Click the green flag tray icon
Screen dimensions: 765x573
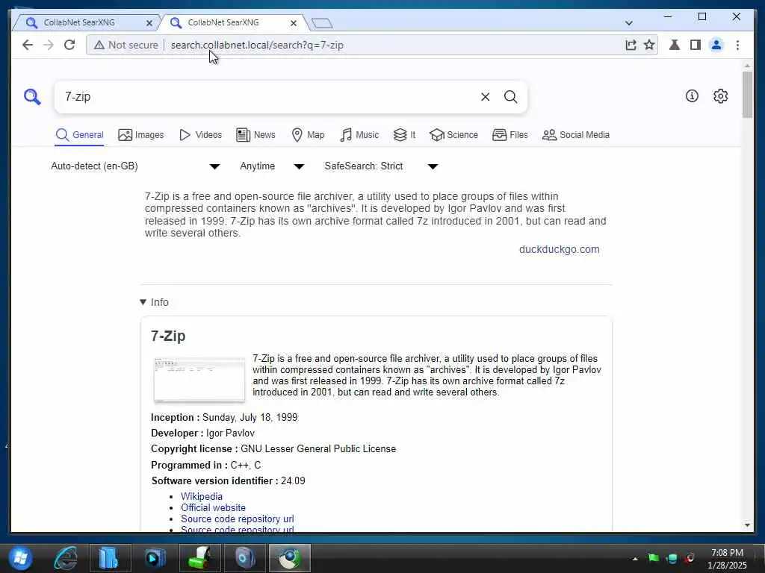653,558
